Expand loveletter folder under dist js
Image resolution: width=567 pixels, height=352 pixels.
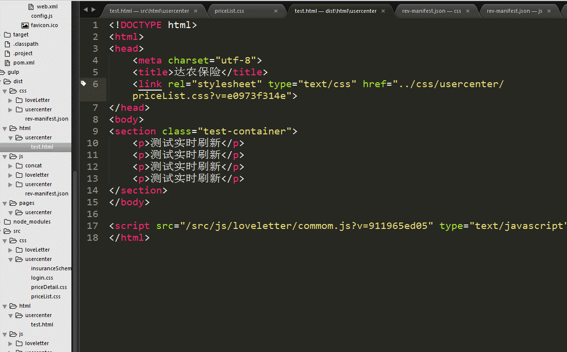pyautogui.click(x=10, y=175)
